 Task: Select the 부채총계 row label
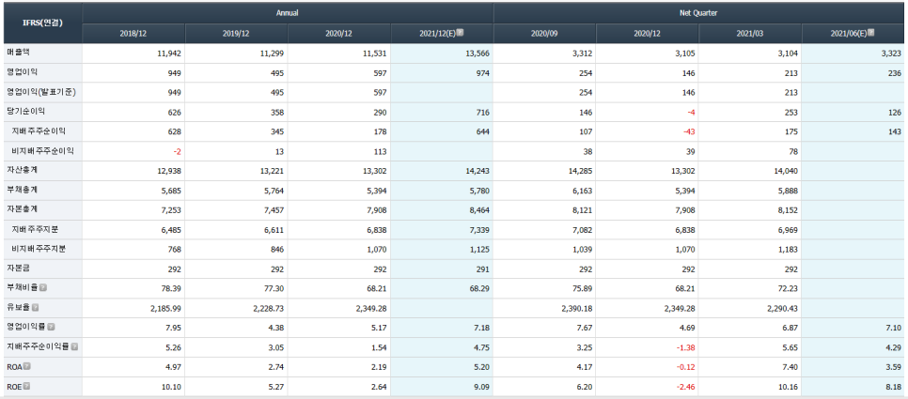pyautogui.click(x=22, y=190)
